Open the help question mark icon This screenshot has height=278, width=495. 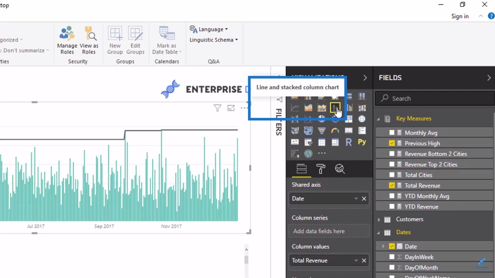click(x=491, y=16)
